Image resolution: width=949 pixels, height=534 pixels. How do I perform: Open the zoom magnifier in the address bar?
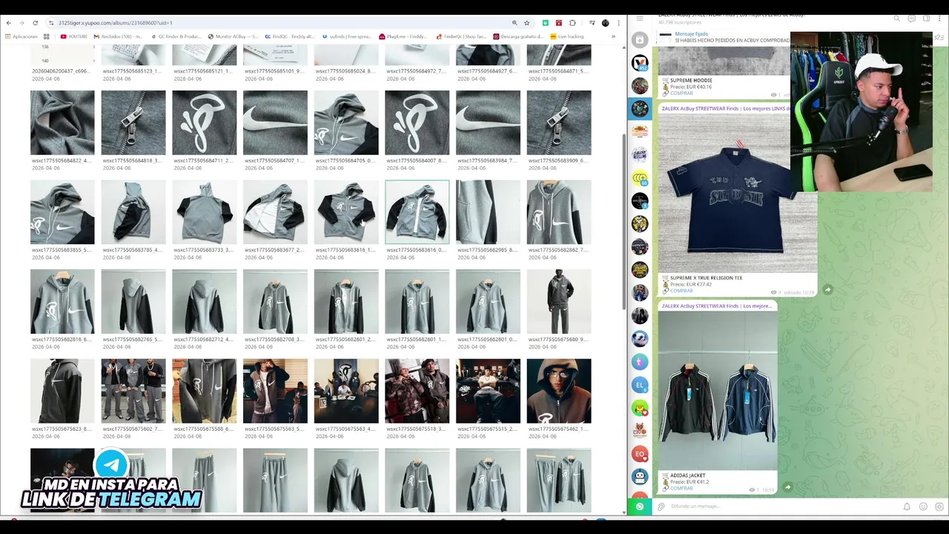click(x=515, y=23)
